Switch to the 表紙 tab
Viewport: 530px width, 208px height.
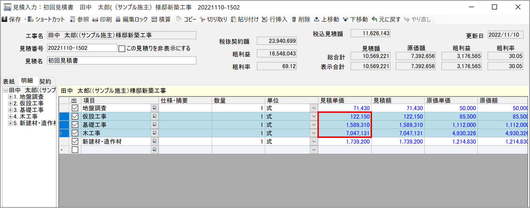(x=9, y=81)
